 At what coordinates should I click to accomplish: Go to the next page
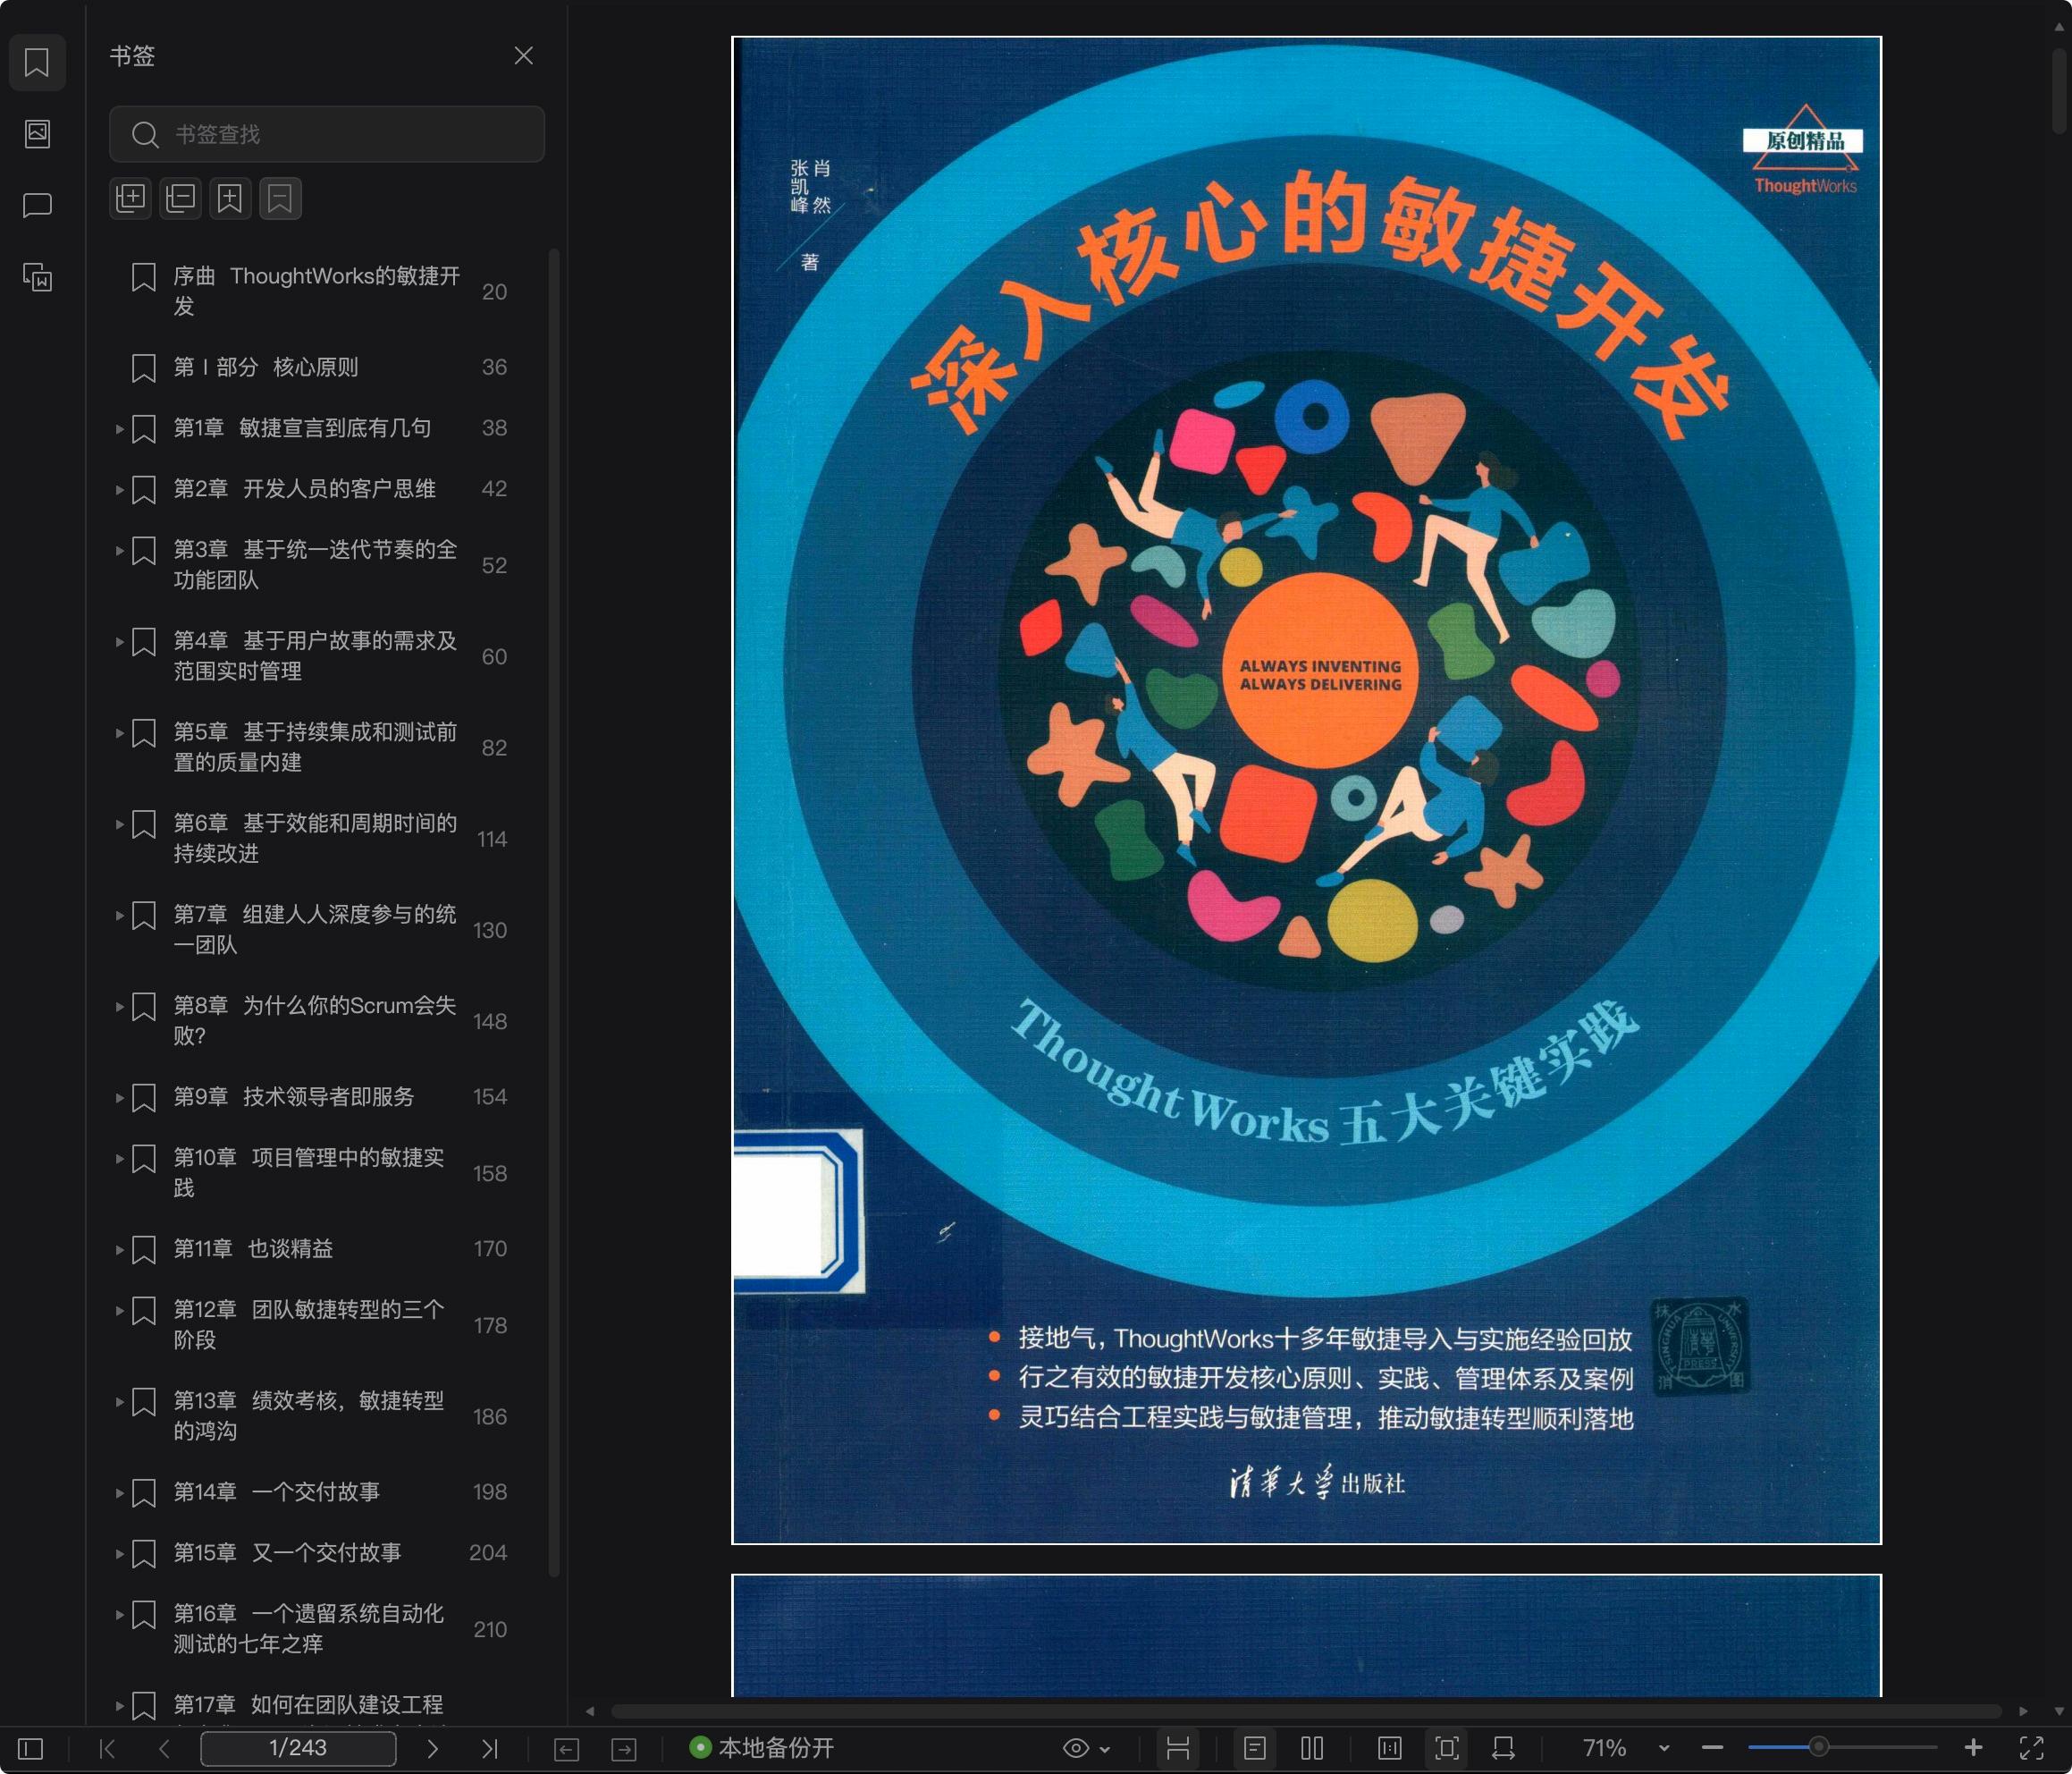432,1748
